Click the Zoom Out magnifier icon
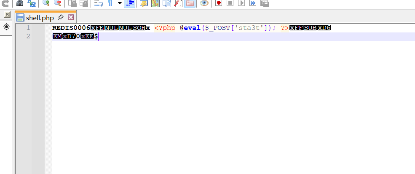Viewport: 415px width, 174px height. (57, 3)
